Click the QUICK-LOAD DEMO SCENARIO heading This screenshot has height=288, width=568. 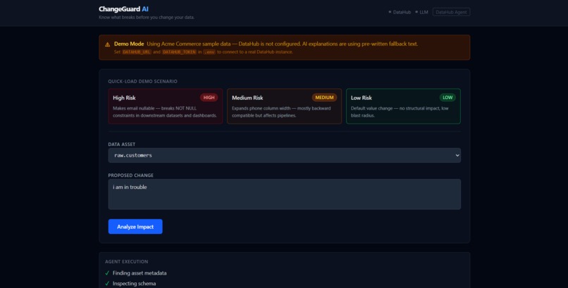(x=143, y=81)
